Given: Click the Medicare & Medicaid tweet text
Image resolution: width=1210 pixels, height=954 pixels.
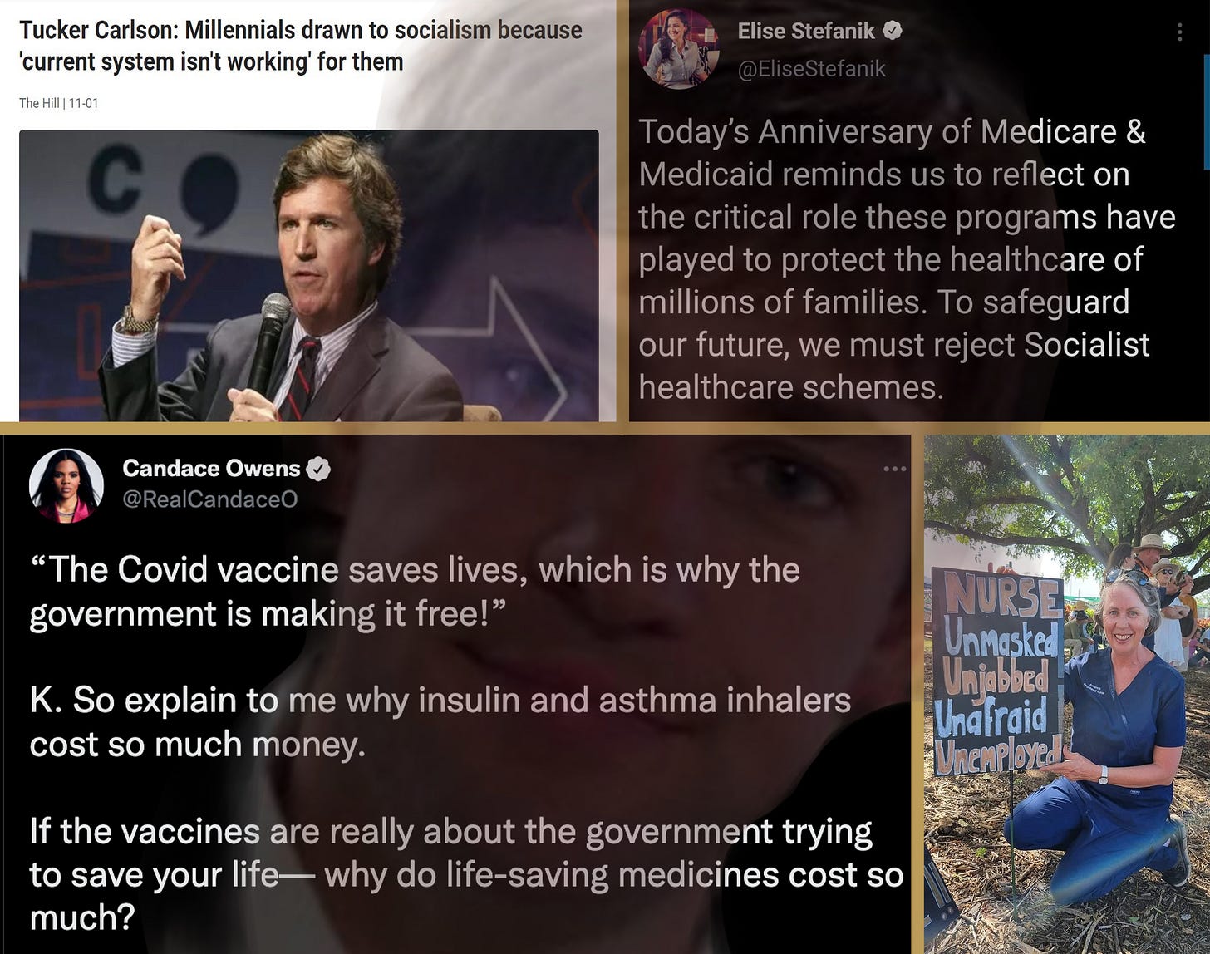Looking at the screenshot, I should coord(907,259).
